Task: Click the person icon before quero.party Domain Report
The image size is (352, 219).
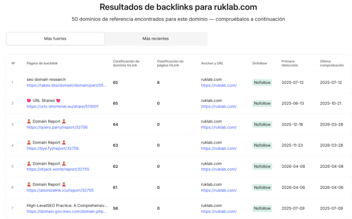Action: [29, 122]
